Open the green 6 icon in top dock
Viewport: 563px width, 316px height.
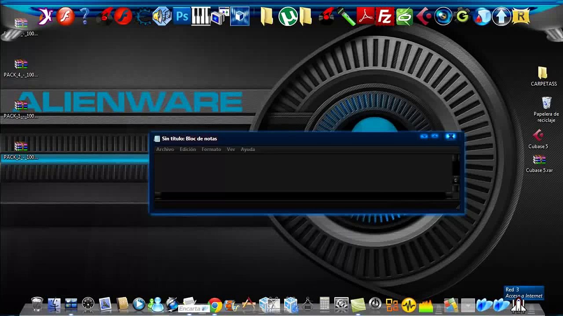coord(404,17)
